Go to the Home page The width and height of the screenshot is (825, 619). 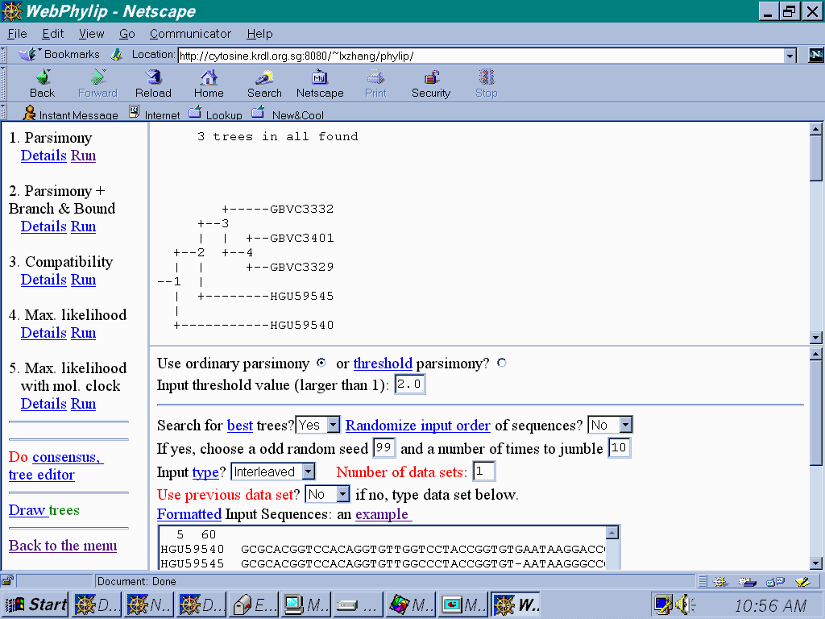pyautogui.click(x=209, y=84)
